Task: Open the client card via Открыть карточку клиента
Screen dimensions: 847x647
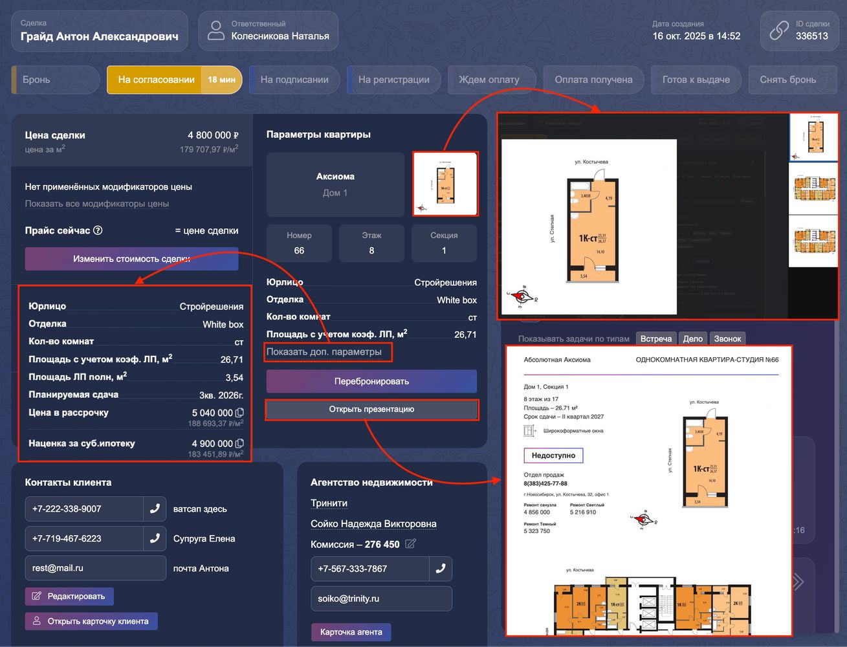Action: point(91,621)
